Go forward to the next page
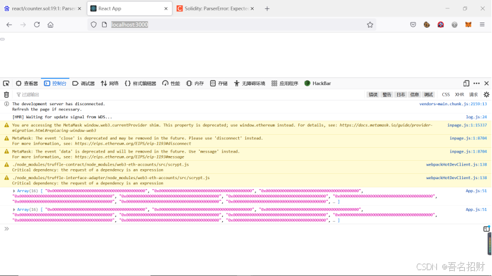The height and width of the screenshot is (276, 492). click(x=23, y=25)
